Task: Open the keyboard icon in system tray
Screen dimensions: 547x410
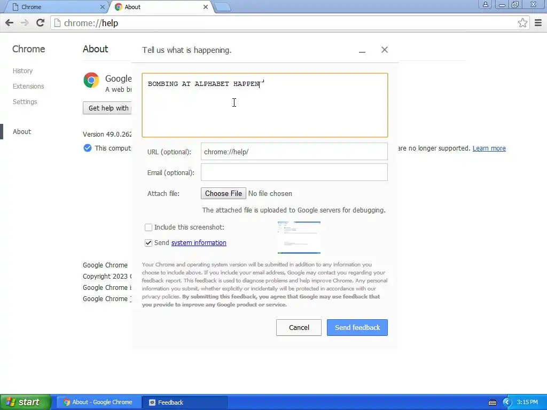Action: pos(492,403)
